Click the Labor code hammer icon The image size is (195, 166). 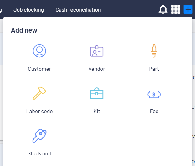[x=39, y=93]
